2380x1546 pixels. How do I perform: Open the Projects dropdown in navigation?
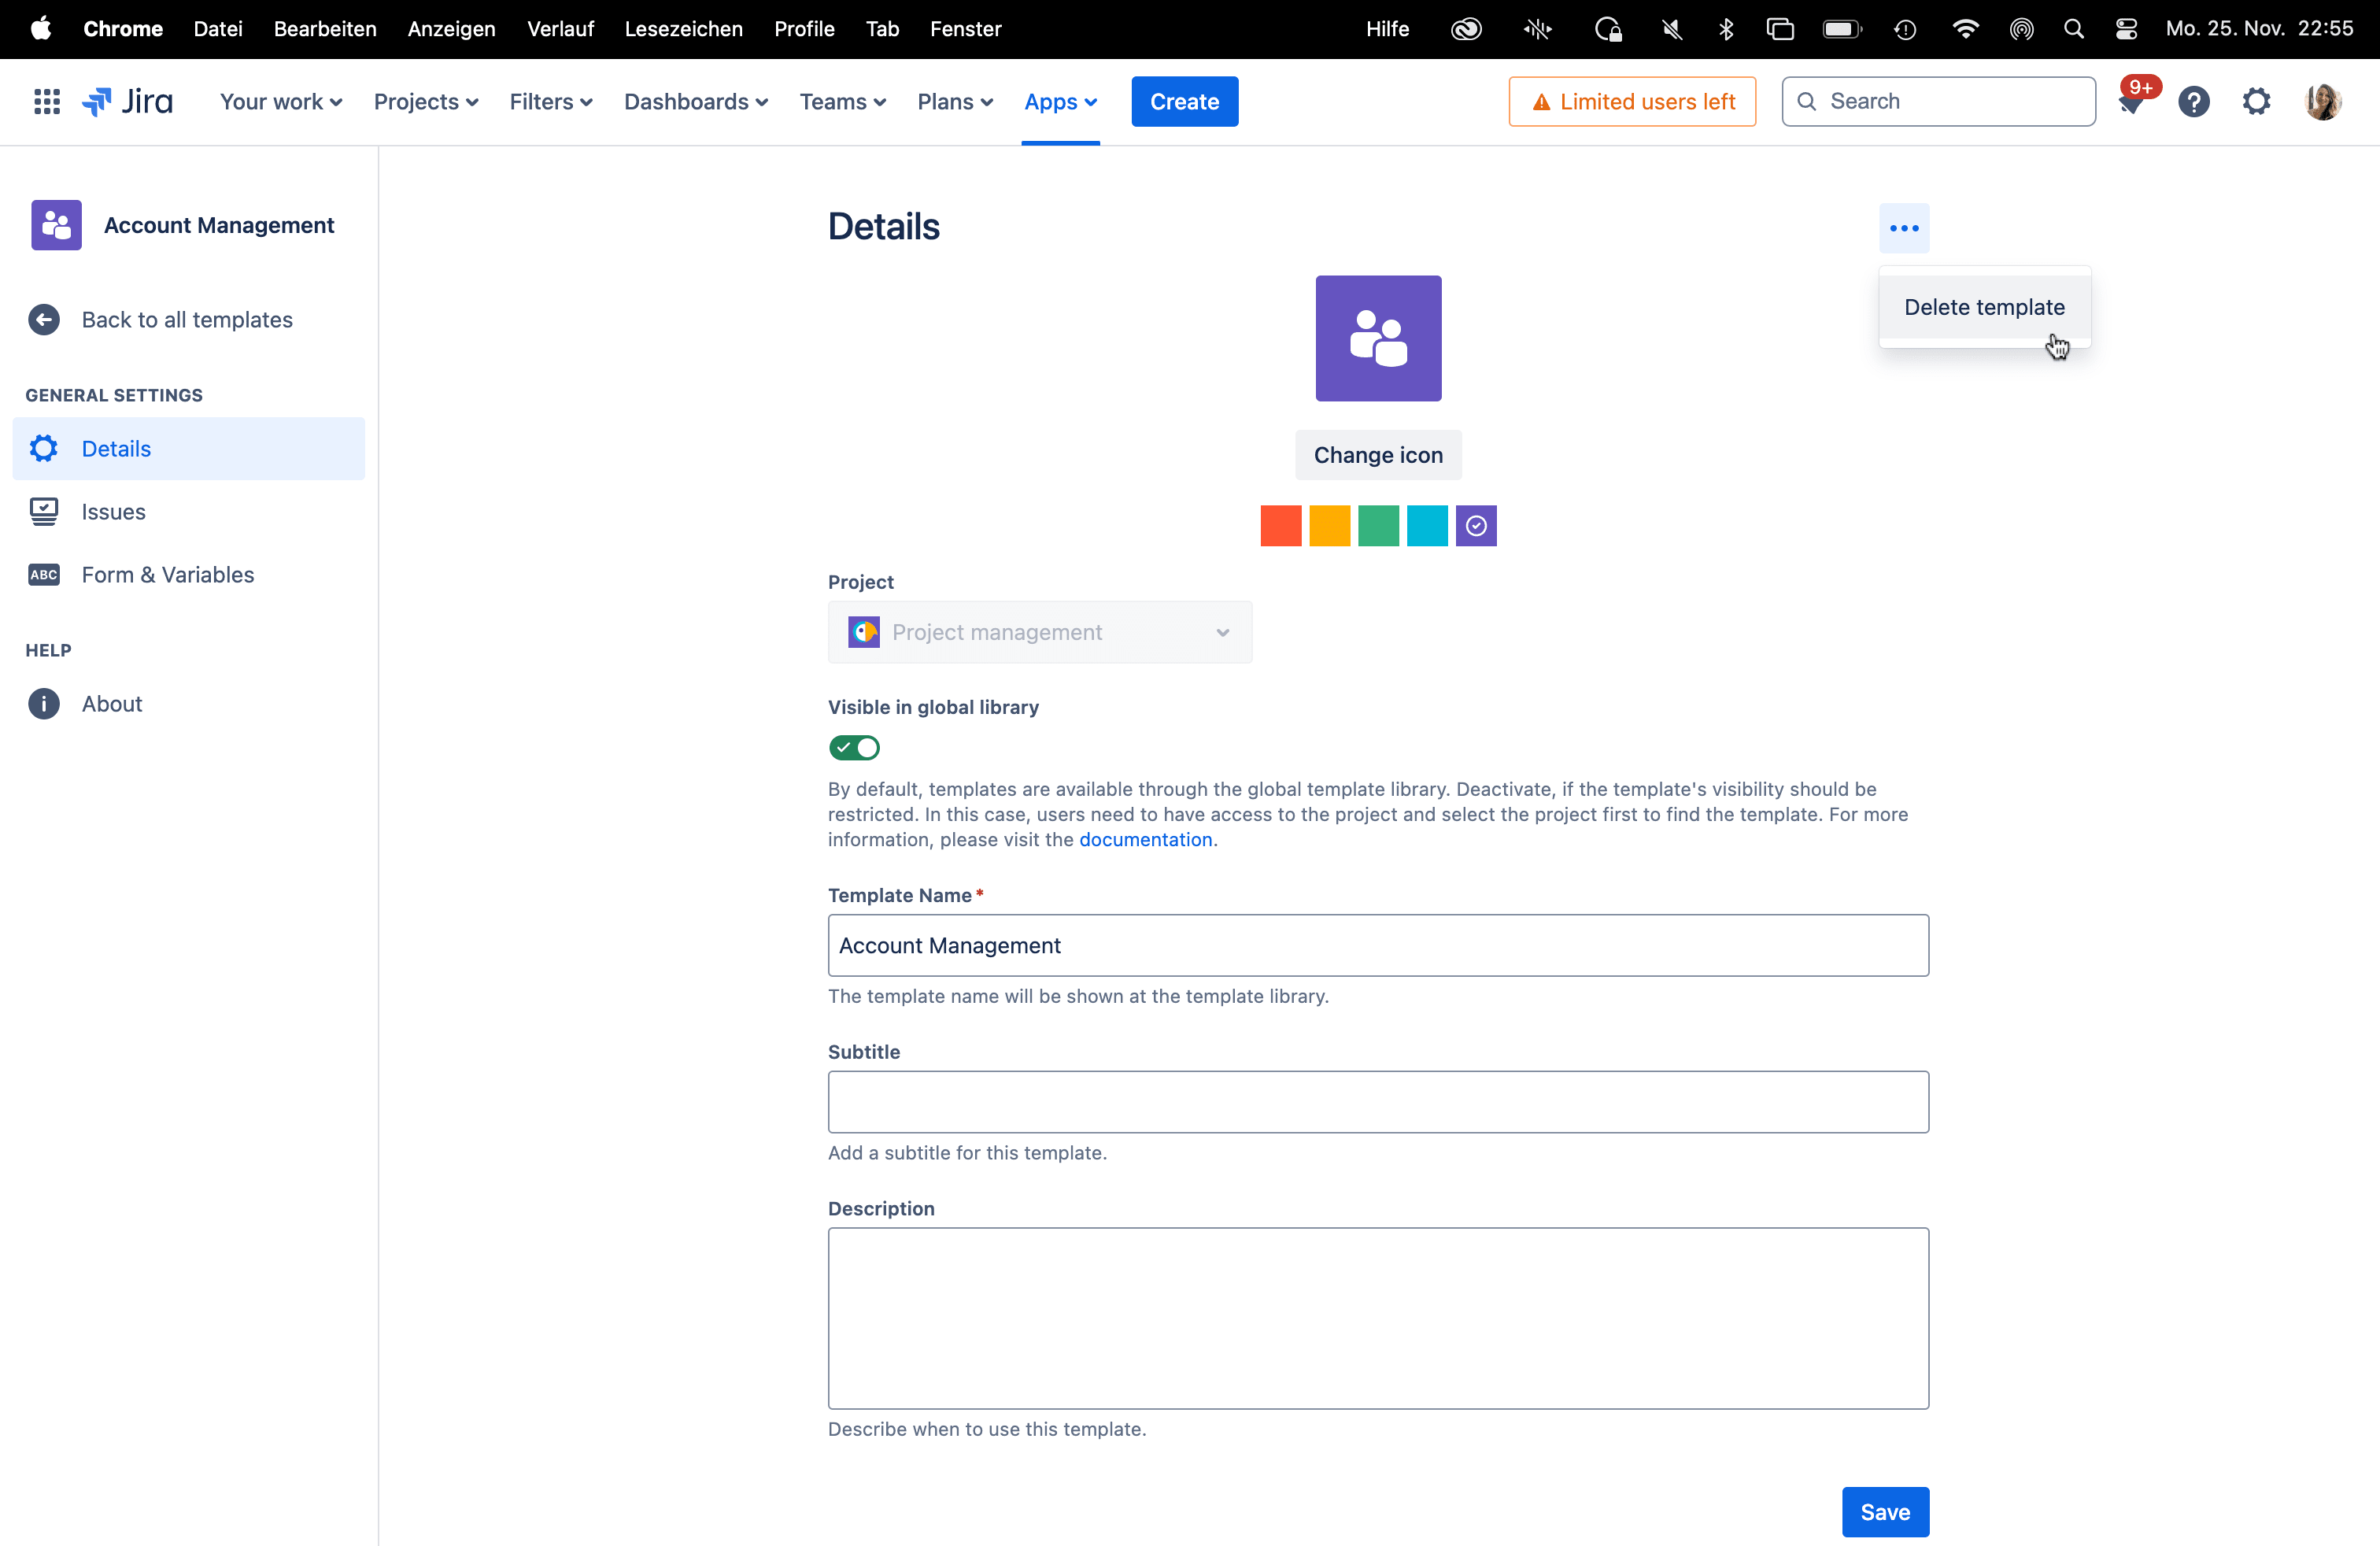(x=426, y=102)
